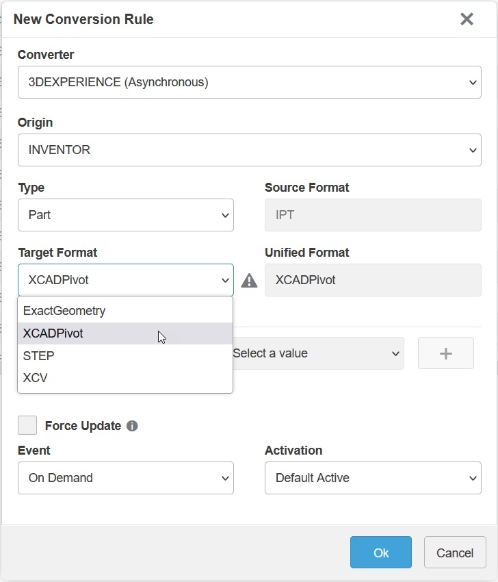The image size is (498, 582).
Task: Collapse the Target Format dropdown
Action: point(126,280)
